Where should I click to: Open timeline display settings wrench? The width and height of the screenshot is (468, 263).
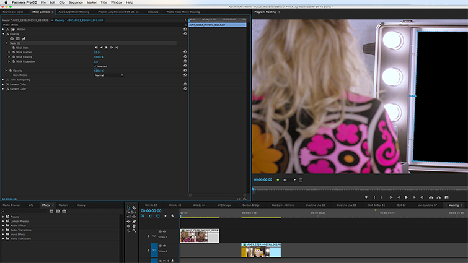(172, 216)
